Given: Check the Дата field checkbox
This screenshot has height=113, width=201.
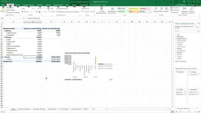Looking at the screenshot, I should [x=176, y=35].
